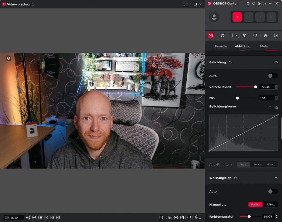This screenshot has height=222, width=282.
Task: Toggle the grid overlay icon
Action: [x=52, y=218]
